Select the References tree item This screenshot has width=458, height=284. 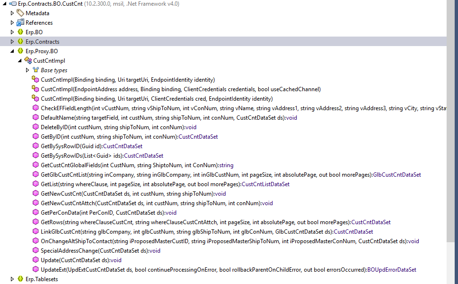[x=39, y=22]
